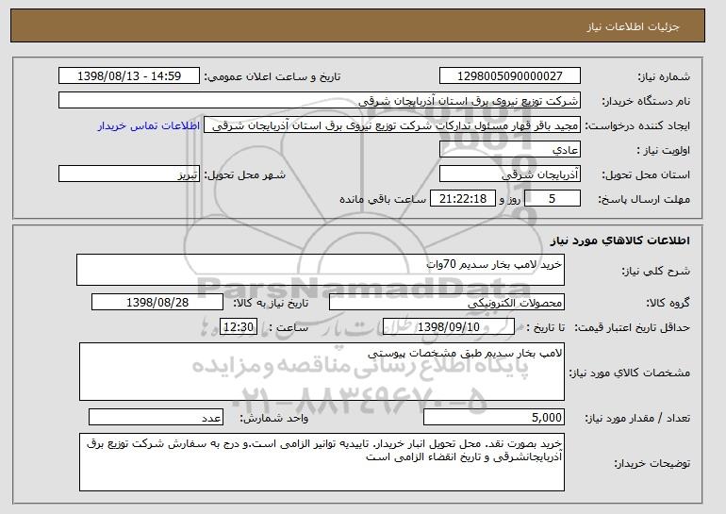Click the label مشخصات کالای مورد نیاز
Viewport: 726px width, 514px height.
[x=629, y=373]
